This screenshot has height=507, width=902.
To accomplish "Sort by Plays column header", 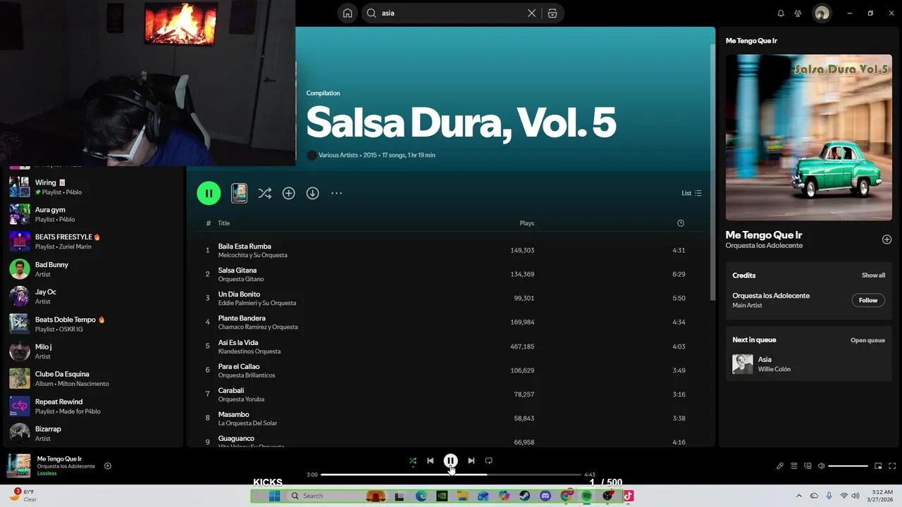I will 527,223.
